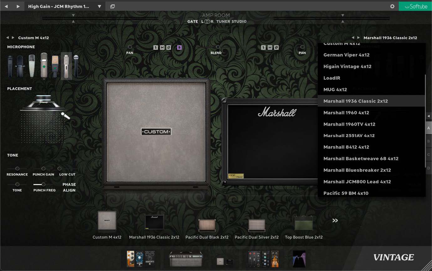
Task: Select the Pacific Dual Black 2x12 cabinet thumbnail
Action: (207, 224)
